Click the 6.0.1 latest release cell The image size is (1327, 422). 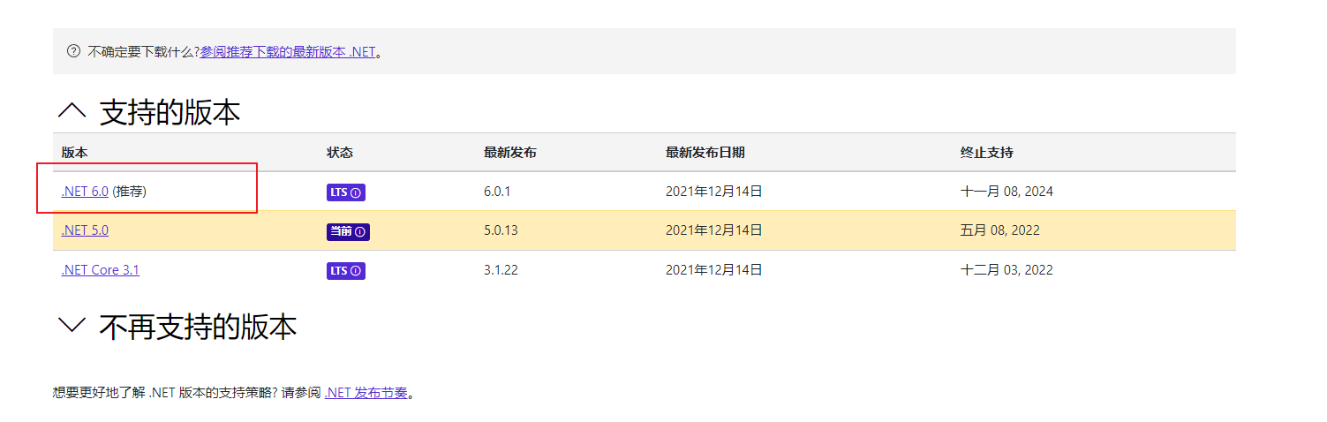point(497,192)
